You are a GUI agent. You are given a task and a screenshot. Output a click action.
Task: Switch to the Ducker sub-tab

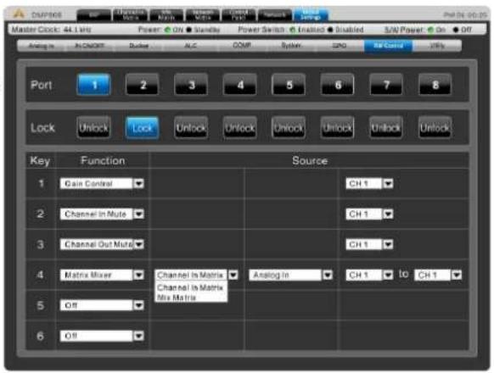point(138,46)
